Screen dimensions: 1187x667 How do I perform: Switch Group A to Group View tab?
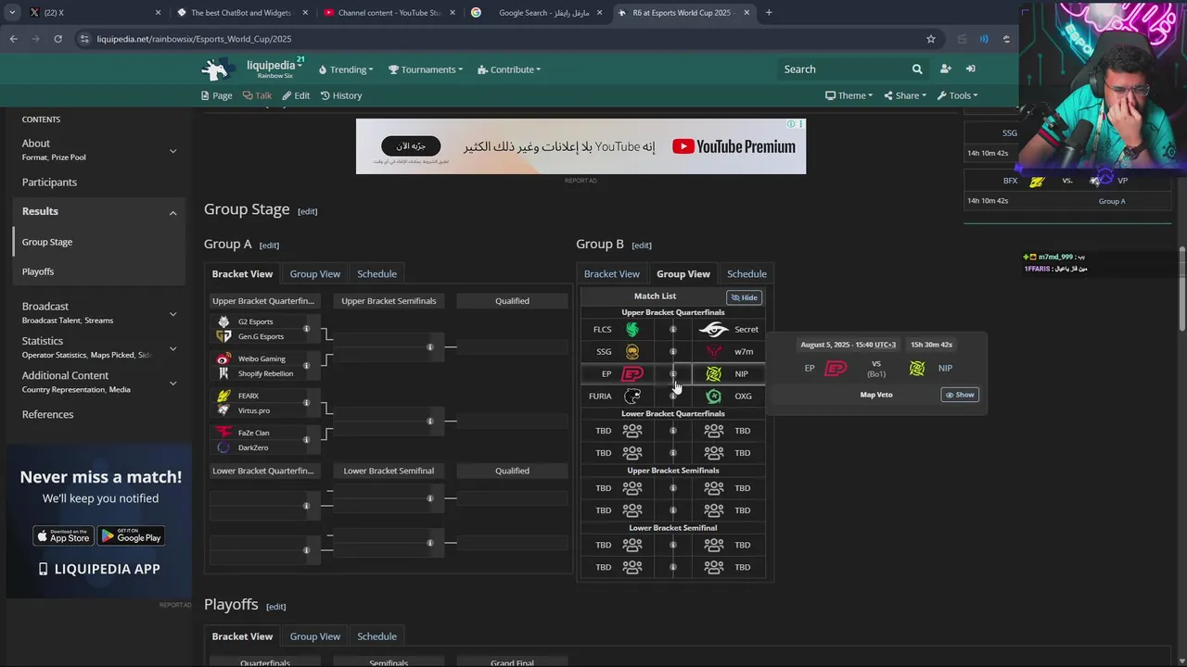315,273
